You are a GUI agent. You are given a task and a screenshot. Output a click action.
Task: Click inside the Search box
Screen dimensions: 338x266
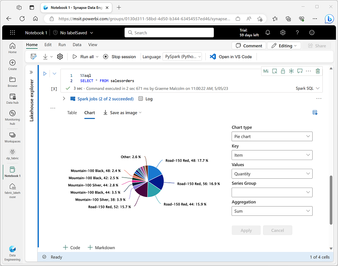click(169, 32)
